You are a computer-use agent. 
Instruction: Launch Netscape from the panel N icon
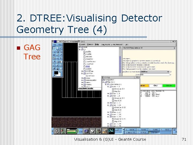(111, 131)
